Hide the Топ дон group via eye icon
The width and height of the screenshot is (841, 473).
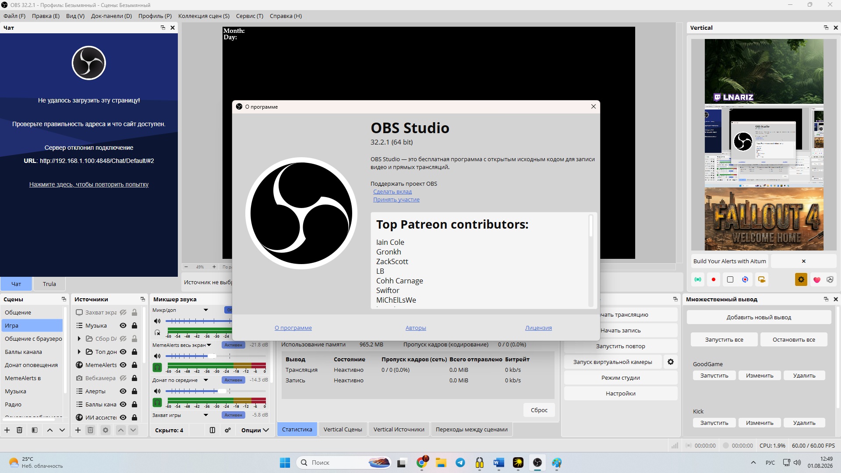click(x=123, y=352)
